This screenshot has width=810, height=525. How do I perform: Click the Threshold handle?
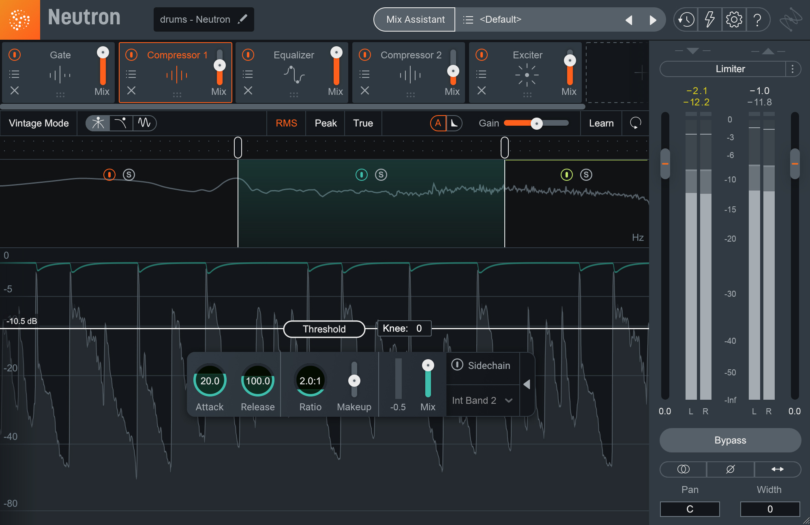pyautogui.click(x=324, y=329)
